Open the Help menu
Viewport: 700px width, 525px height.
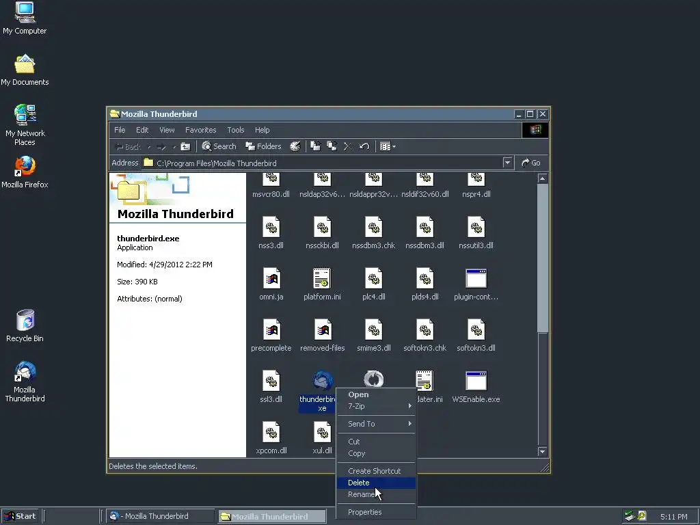coord(262,130)
